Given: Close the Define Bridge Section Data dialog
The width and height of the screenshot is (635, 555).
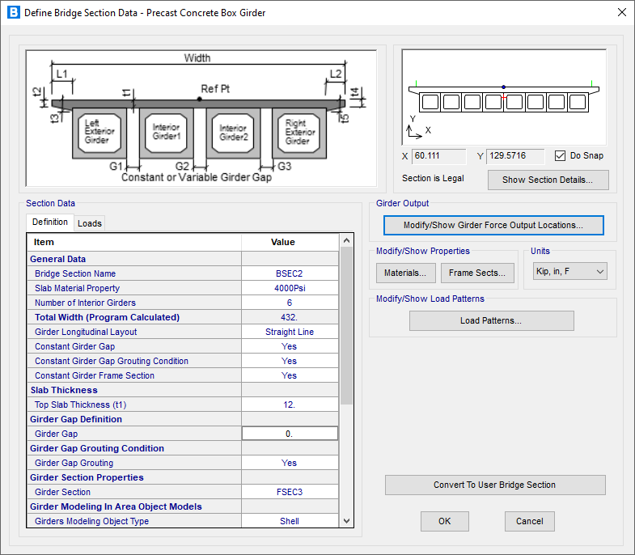Looking at the screenshot, I should pos(621,13).
